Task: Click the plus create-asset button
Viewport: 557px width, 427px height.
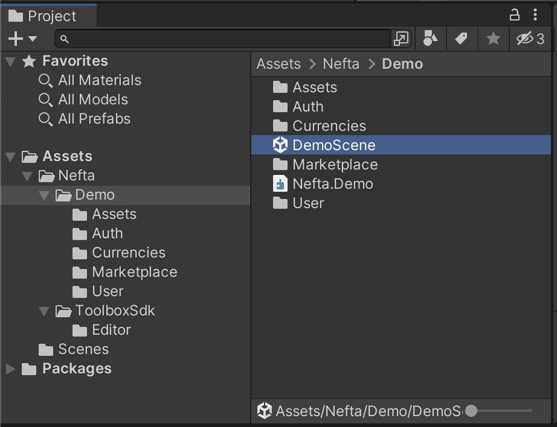Action: click(16, 39)
